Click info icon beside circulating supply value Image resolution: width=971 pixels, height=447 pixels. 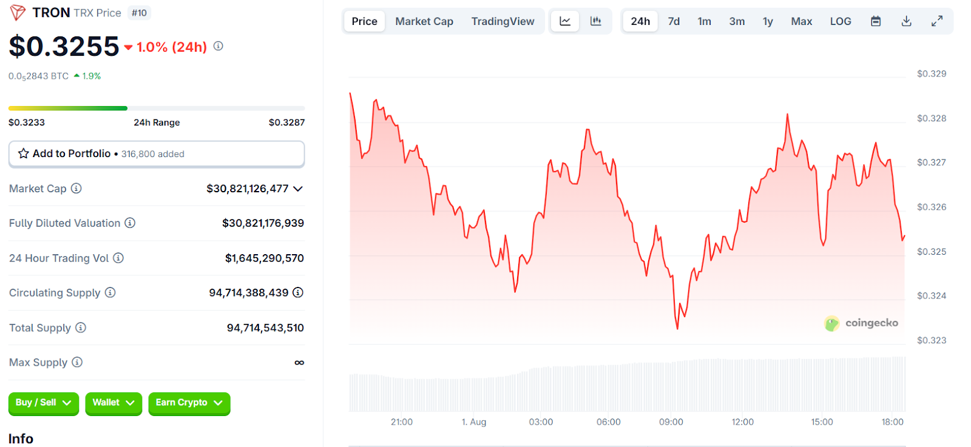point(298,292)
